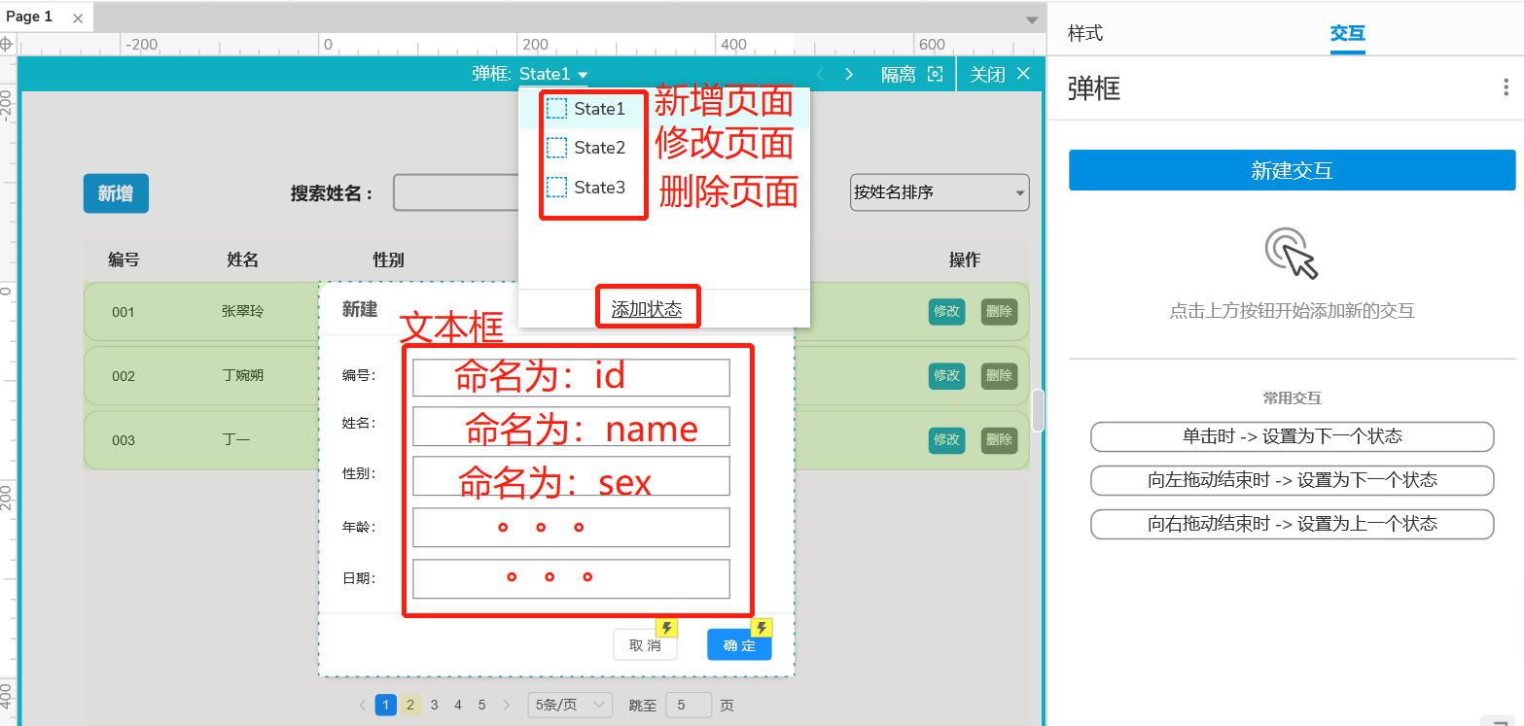Select page 3 in pagination
Screen dimensions: 1524x726
[435, 705]
